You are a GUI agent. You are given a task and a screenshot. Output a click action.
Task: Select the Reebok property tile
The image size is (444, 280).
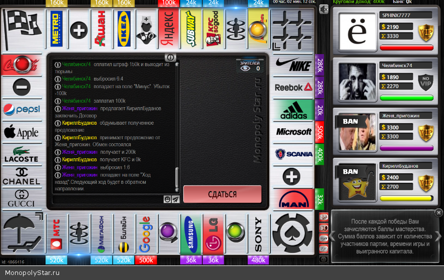(x=293, y=87)
